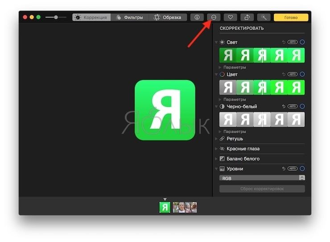This screenshot has height=242, width=330.
Task: Collapse the Уровни section triangle
Action: (x=216, y=169)
